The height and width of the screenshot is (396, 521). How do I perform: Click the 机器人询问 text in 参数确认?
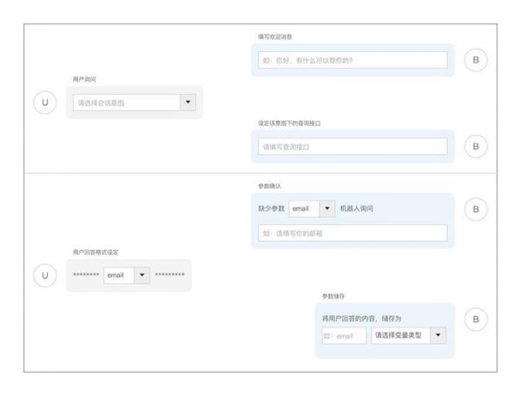tap(357, 208)
